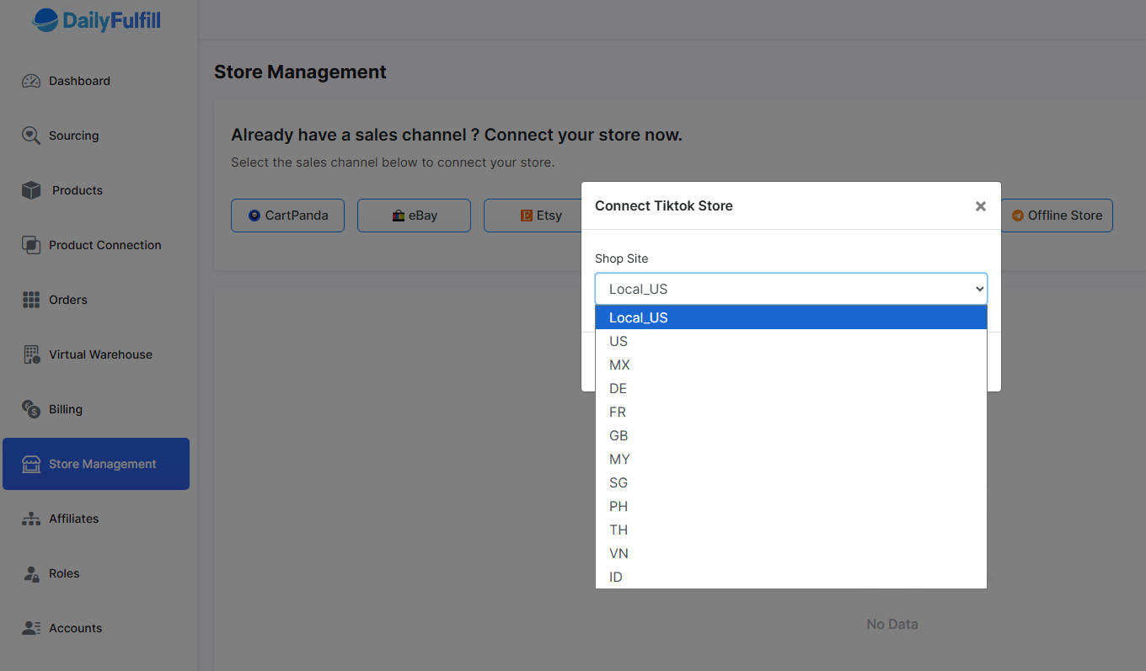This screenshot has width=1146, height=671.
Task: Select VN from the dropdown options
Action: tap(619, 553)
